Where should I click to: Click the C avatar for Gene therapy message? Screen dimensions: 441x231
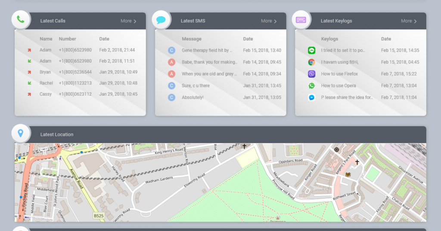171,50
